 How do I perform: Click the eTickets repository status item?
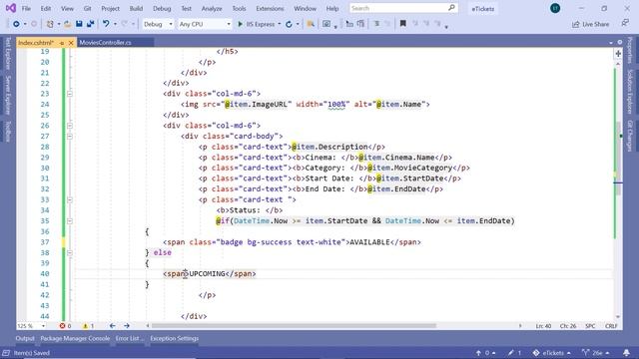551,353
